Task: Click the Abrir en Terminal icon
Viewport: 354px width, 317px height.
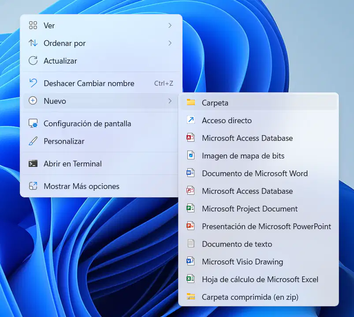Action: coord(33,163)
